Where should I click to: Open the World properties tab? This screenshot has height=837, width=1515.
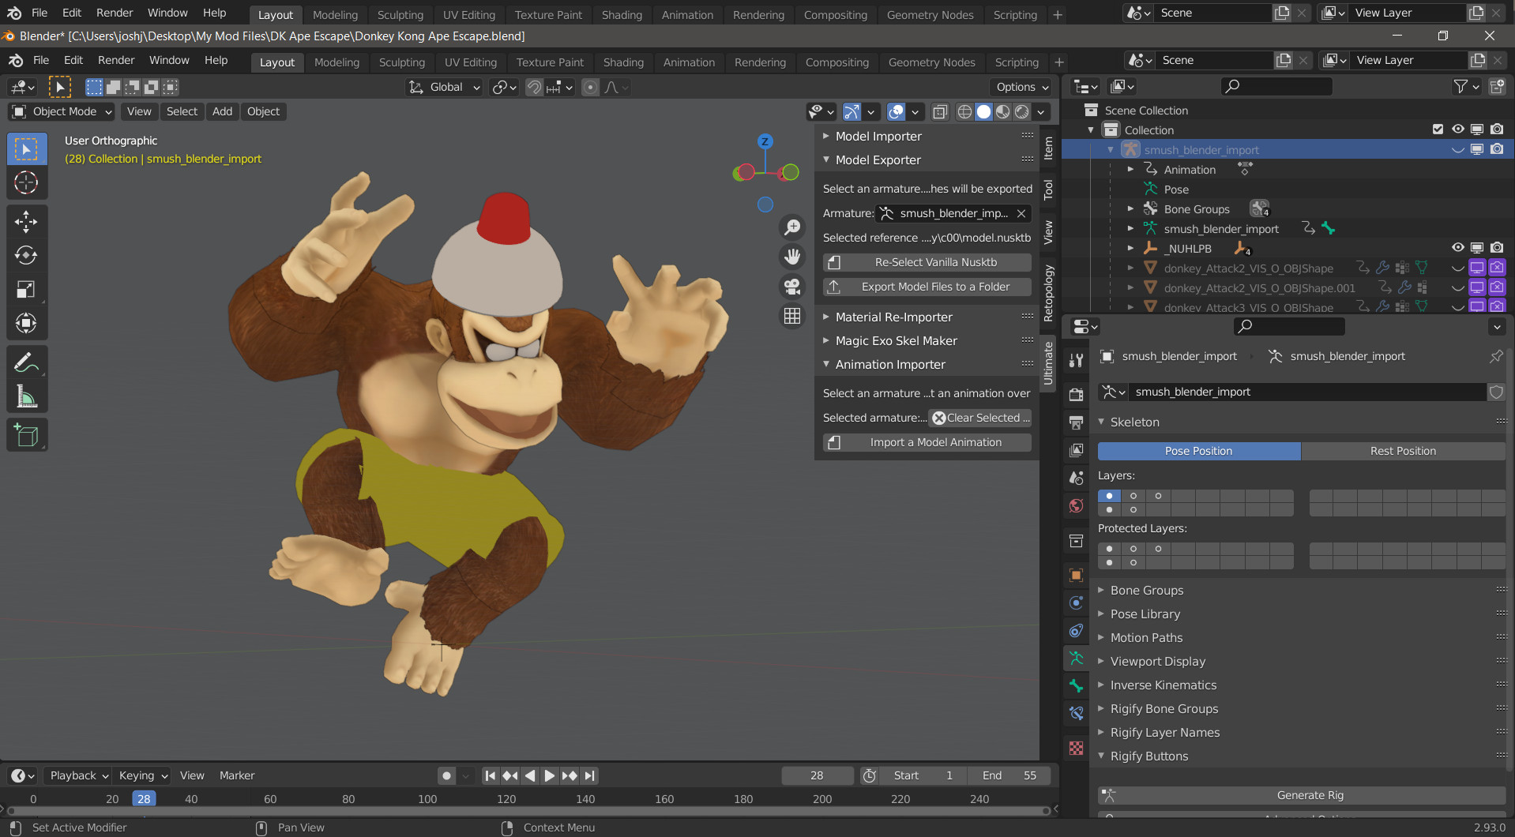1076,506
